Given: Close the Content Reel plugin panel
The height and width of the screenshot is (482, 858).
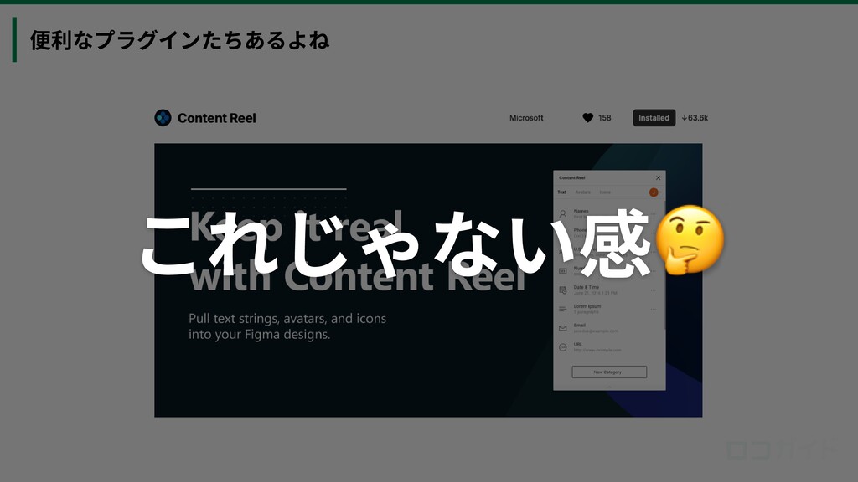Looking at the screenshot, I should (x=658, y=178).
